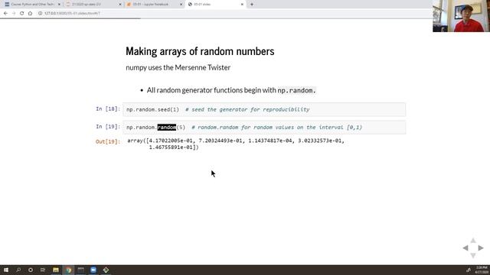This screenshot has width=490, height=275.
Task: Click the seed reproducibility comment
Action: coord(247,109)
